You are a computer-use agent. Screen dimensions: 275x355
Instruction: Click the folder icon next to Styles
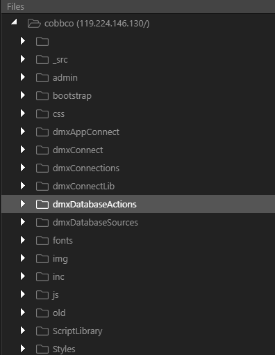pos(42,349)
